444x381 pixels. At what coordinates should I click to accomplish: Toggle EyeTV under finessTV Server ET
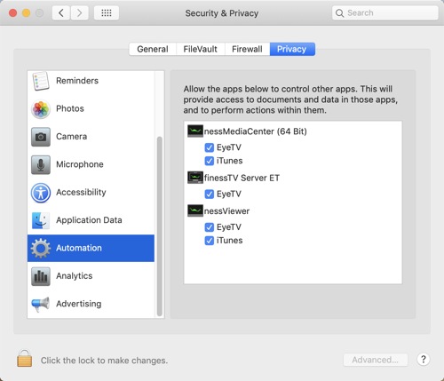(210, 194)
